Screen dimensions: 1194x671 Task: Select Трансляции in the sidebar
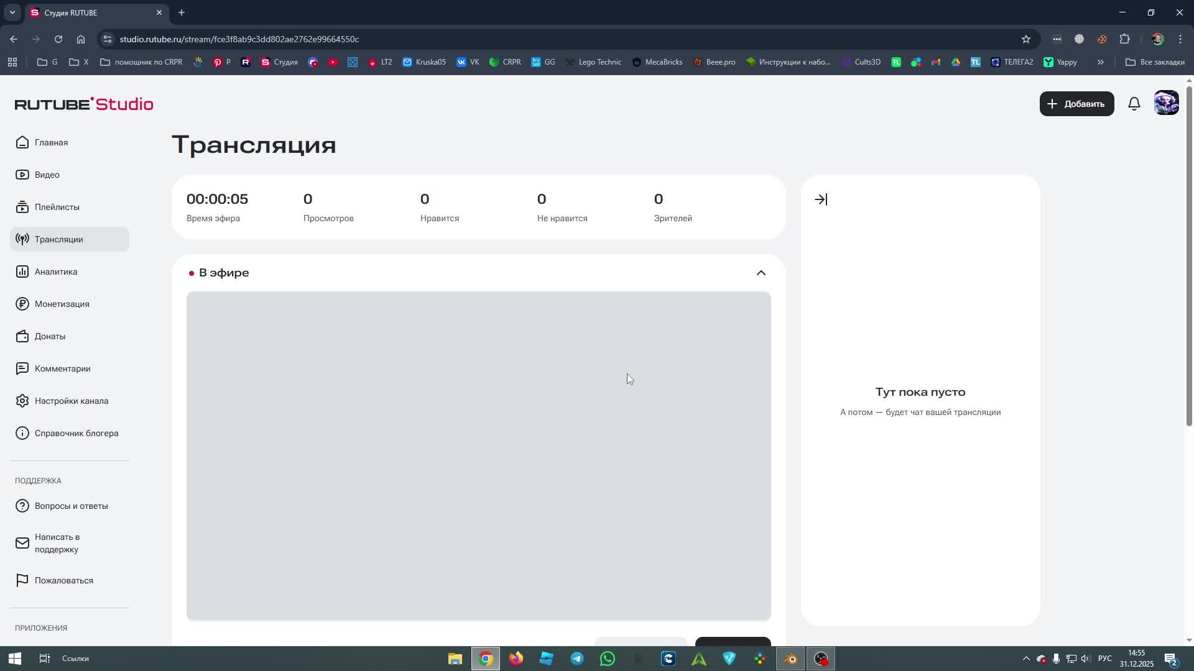point(70,239)
